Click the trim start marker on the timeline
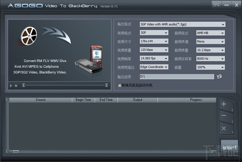Screen dimensions: 242x162 pyautogui.click(x=23, y=85)
